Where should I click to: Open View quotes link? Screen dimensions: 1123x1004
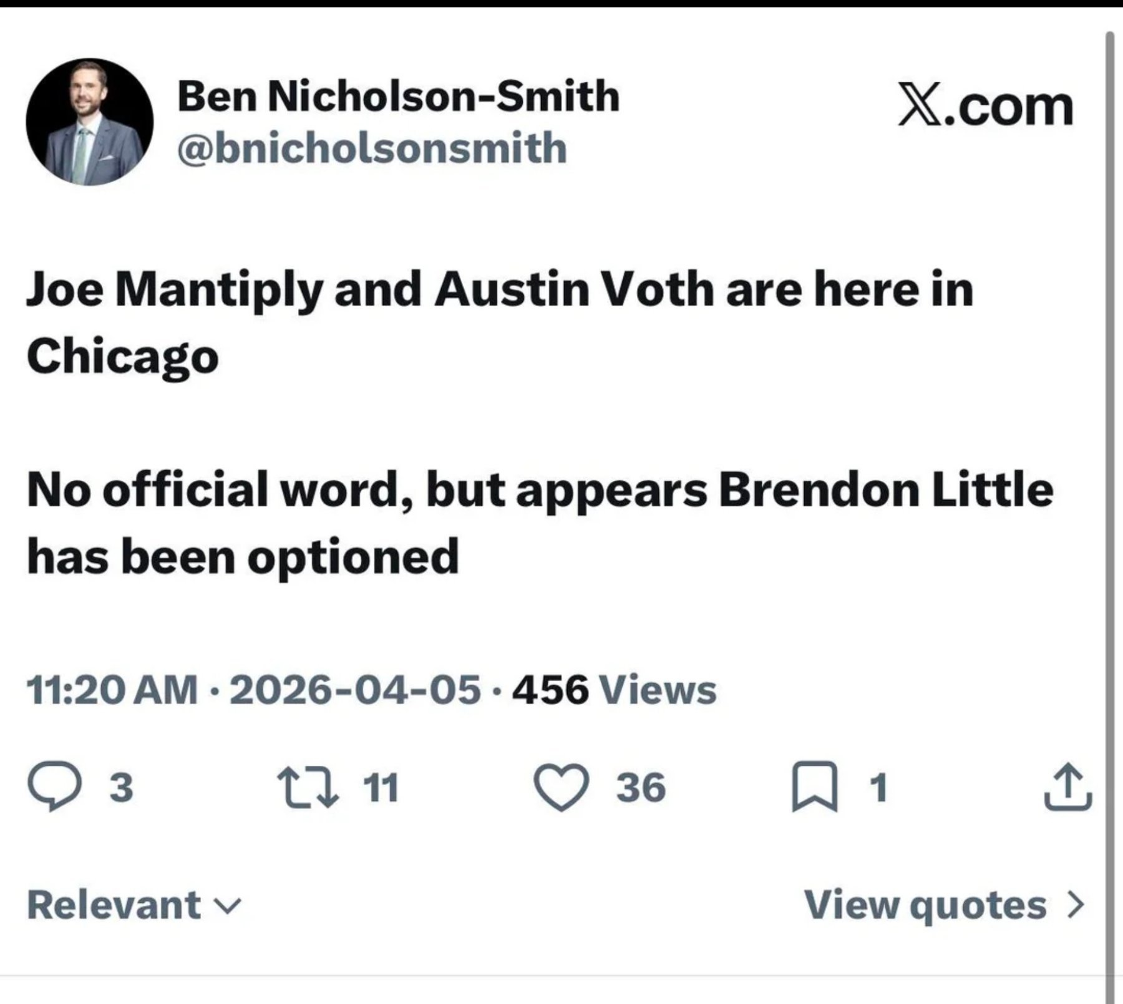[925, 905]
